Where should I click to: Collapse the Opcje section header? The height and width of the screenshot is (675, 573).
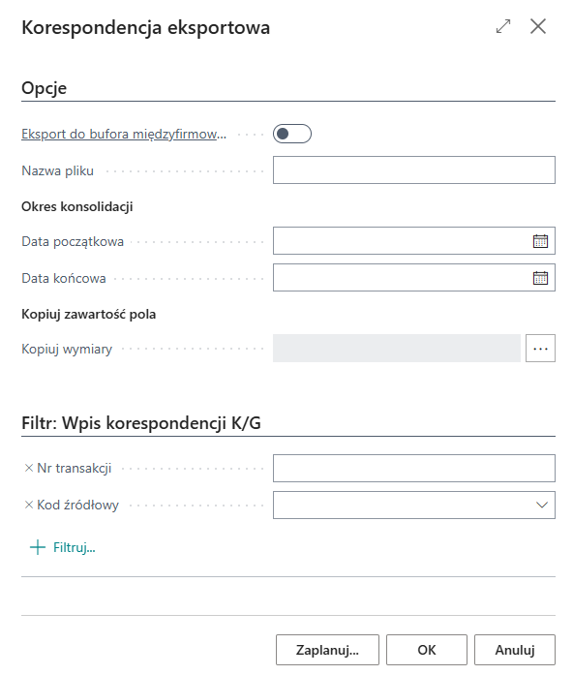pyautogui.click(x=45, y=88)
